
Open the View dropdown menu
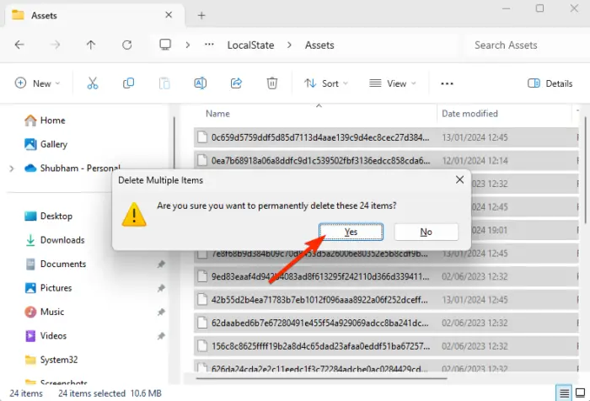coord(393,83)
